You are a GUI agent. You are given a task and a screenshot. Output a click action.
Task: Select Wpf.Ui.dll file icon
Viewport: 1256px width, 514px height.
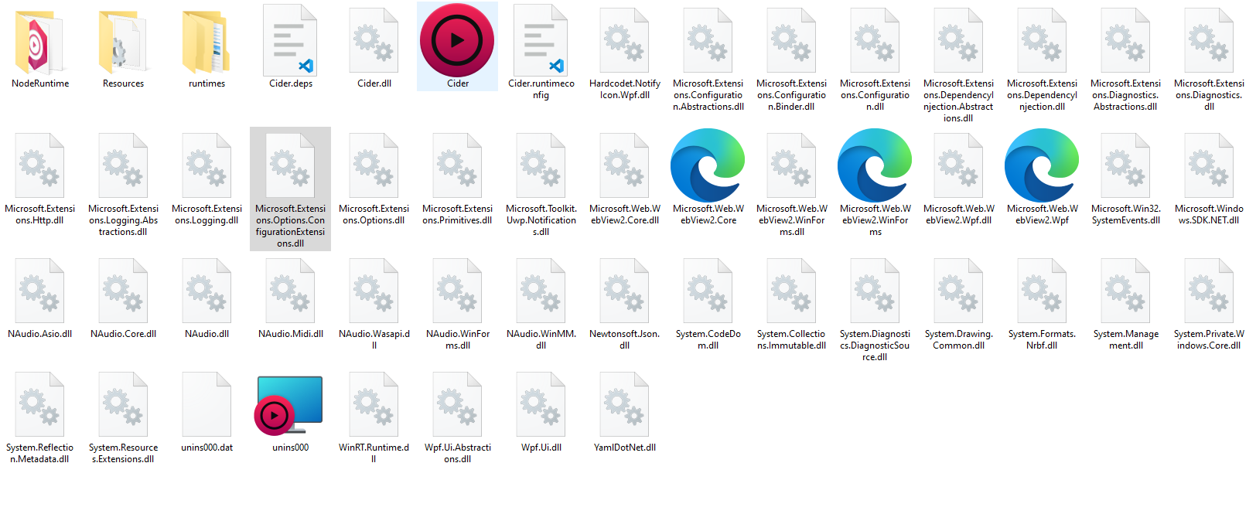(x=541, y=404)
